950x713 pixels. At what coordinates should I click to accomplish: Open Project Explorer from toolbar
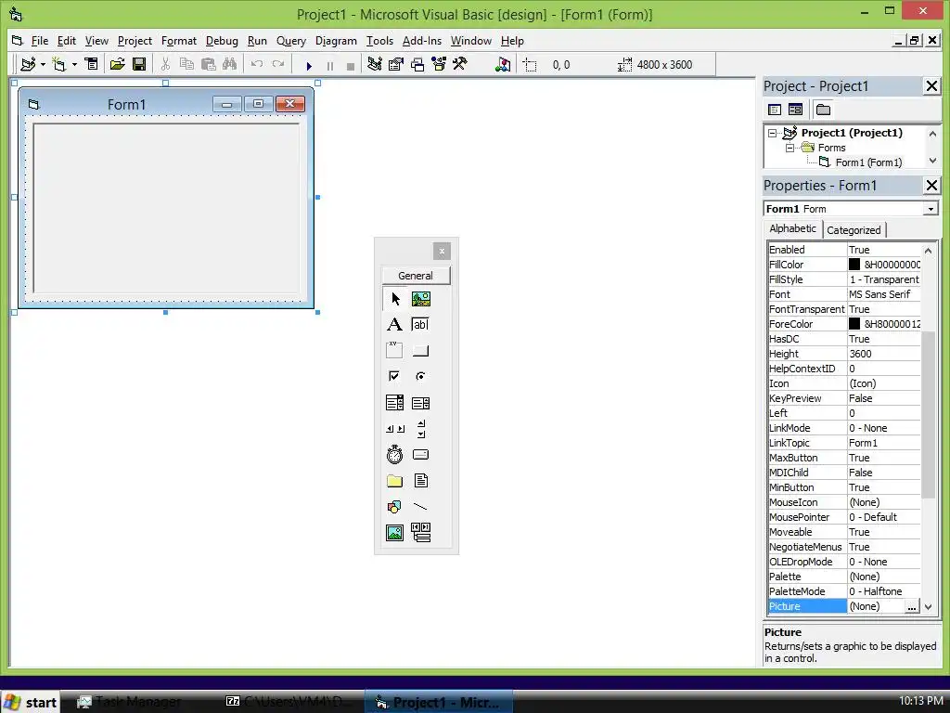click(x=375, y=64)
